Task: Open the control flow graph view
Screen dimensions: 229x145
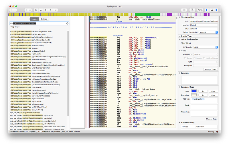Action: (192, 10)
